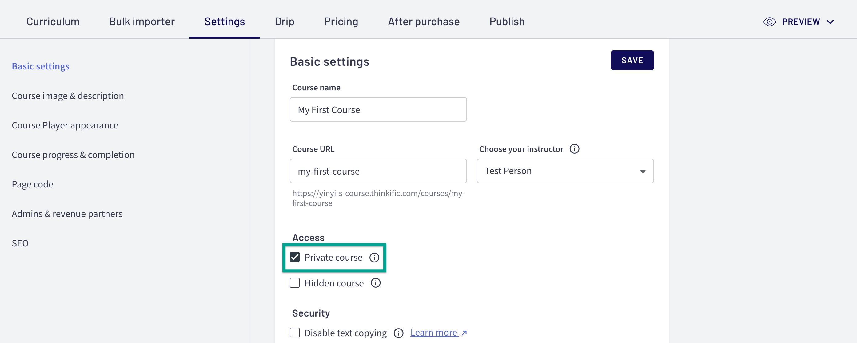This screenshot has width=857, height=343.
Task: Open the Test Person instructor dropdown
Action: tap(565, 171)
